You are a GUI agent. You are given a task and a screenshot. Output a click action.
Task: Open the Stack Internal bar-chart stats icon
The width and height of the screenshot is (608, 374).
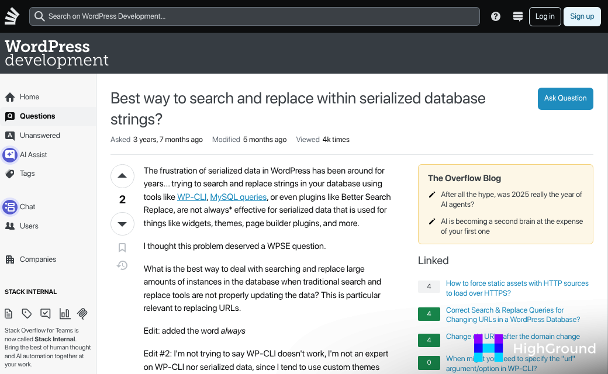click(x=64, y=313)
